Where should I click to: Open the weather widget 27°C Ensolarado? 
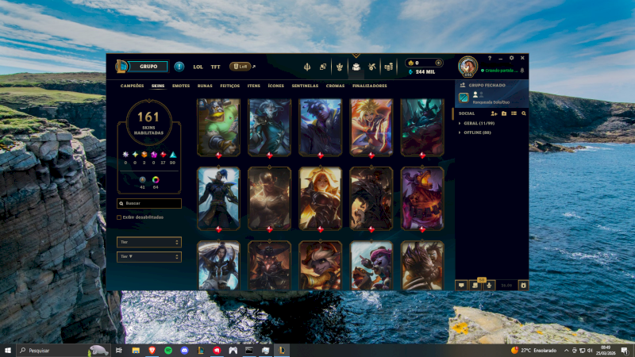[533, 350]
